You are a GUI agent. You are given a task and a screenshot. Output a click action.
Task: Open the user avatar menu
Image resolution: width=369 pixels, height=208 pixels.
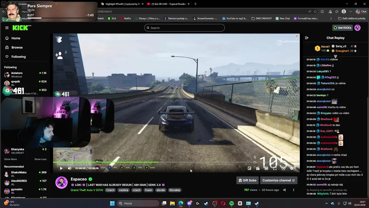(x=357, y=28)
